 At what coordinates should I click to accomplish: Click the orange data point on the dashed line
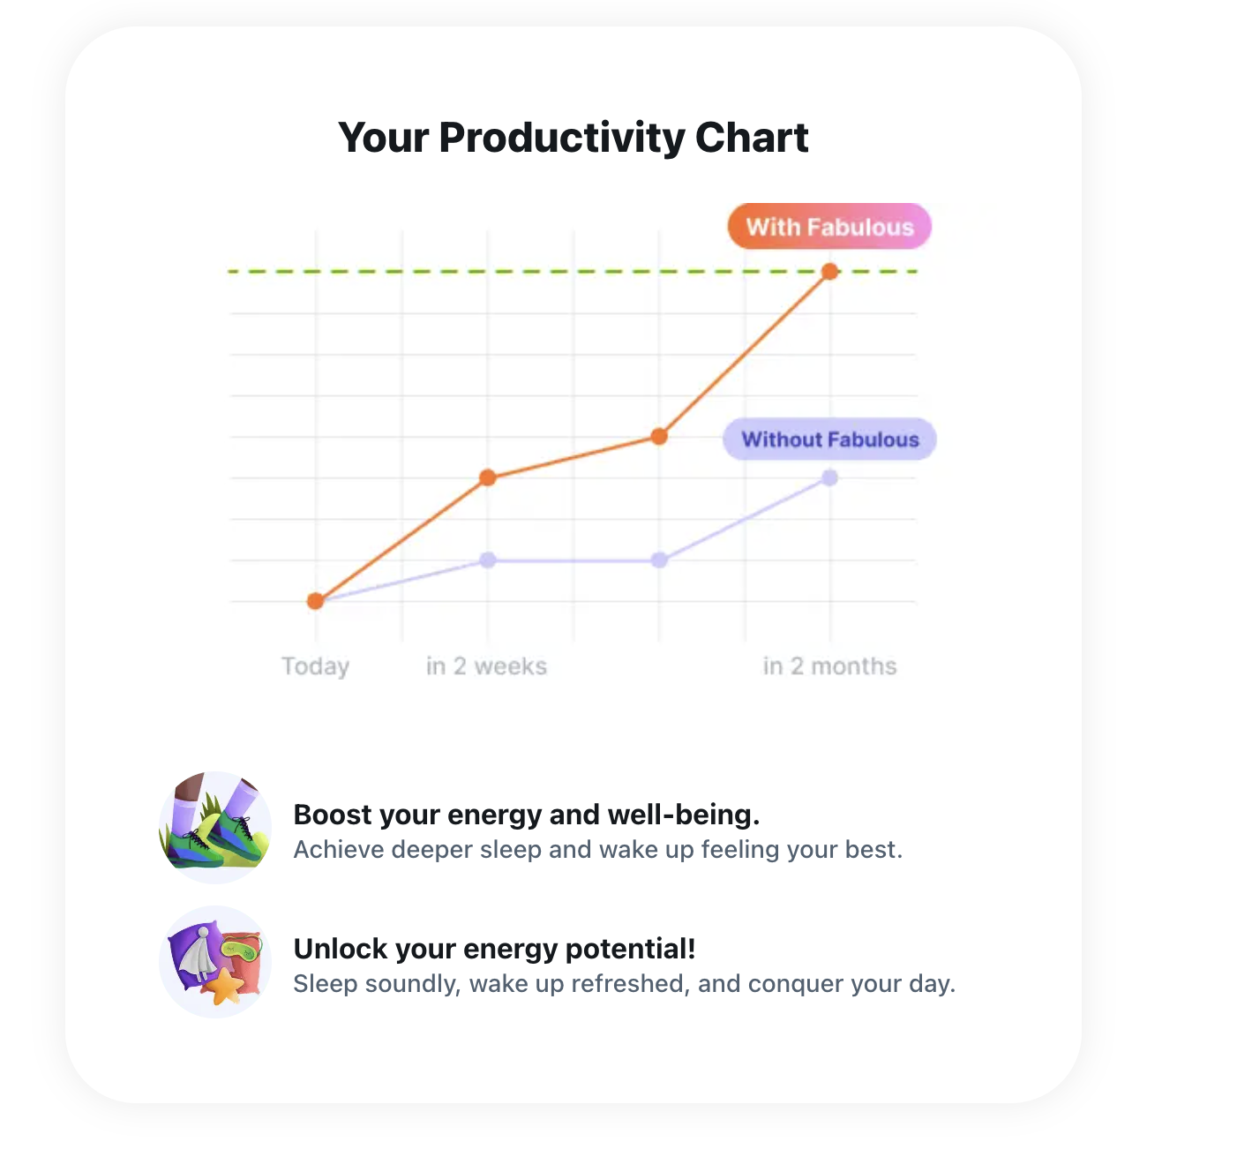(x=829, y=272)
